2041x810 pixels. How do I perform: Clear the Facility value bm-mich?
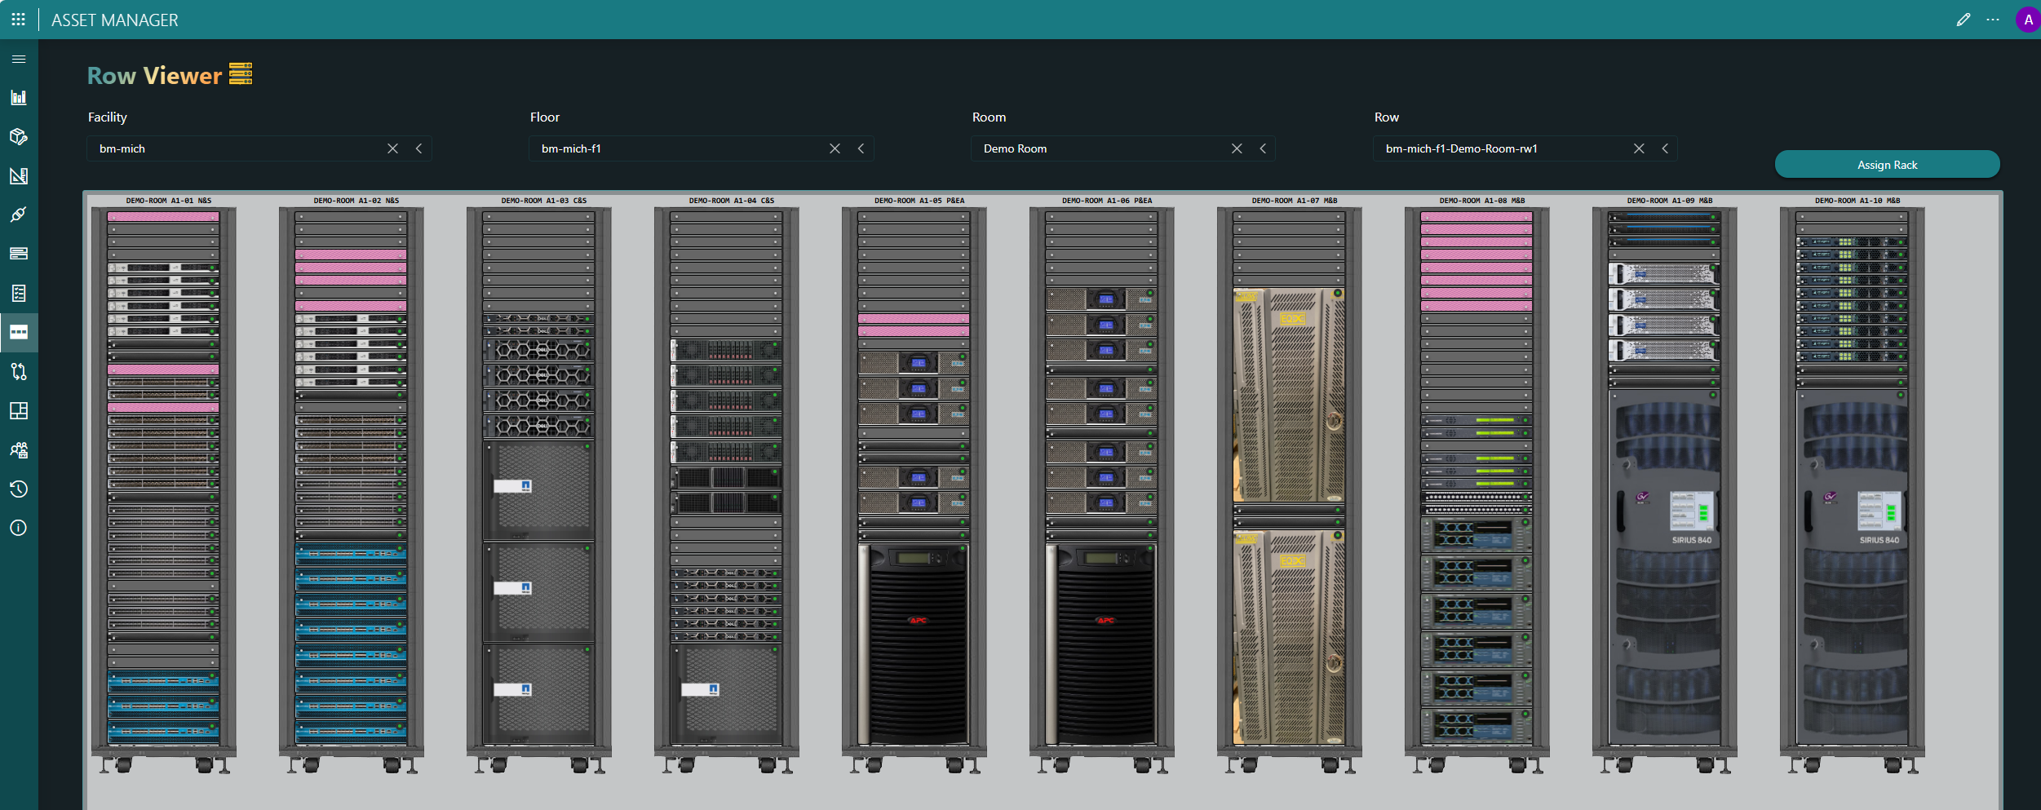tap(392, 148)
